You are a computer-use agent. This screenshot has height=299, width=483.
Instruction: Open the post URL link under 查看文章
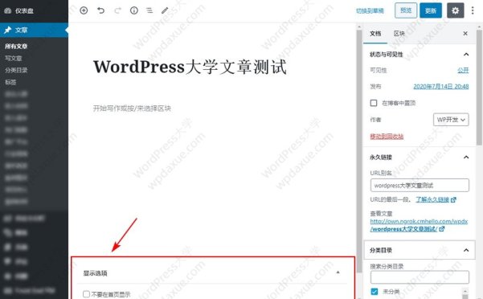click(x=419, y=225)
